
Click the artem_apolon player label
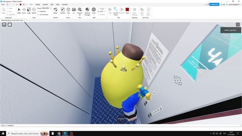tap(231, 30)
